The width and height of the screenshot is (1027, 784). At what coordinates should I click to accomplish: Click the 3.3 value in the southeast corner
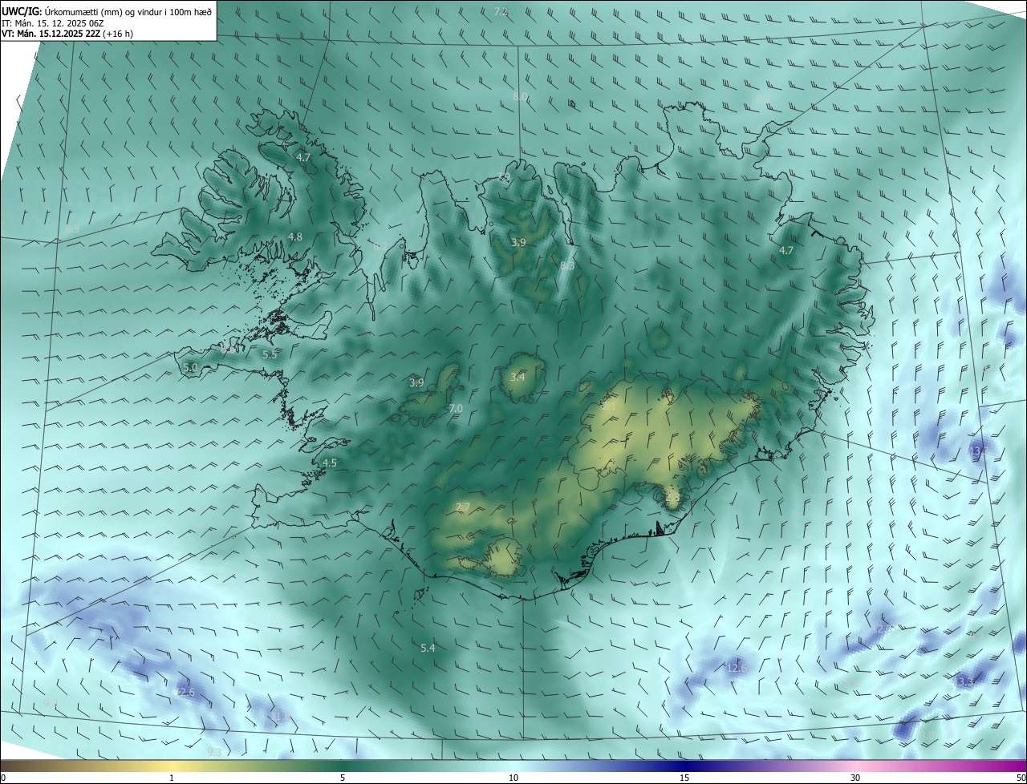[x=965, y=681]
